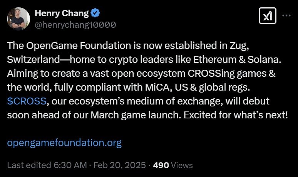Viewport: 298px width, 177px height.
Task: Visit the opengamefoundation.org link
Action: point(64,143)
